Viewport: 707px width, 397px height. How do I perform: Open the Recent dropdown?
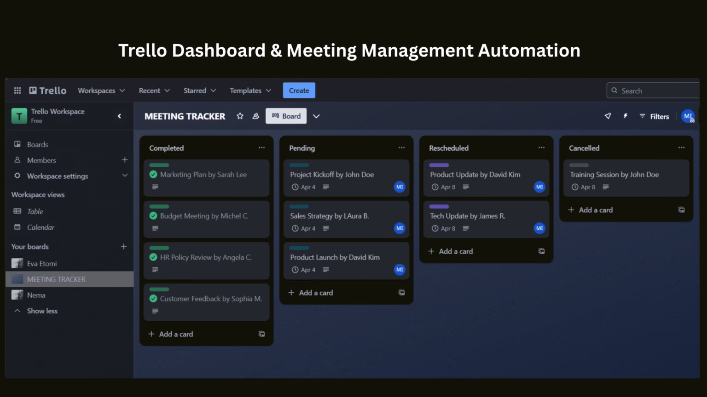pyautogui.click(x=154, y=91)
